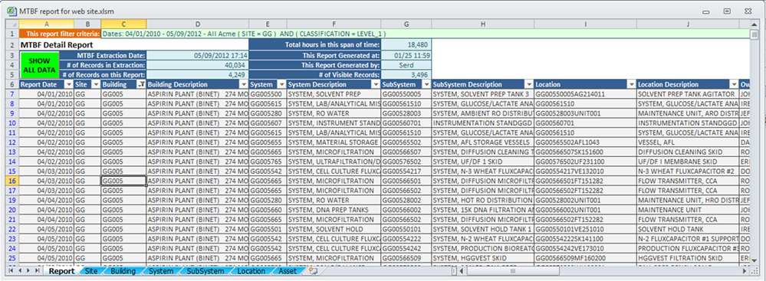Click cell GG00565502AFL1043

click(585, 142)
